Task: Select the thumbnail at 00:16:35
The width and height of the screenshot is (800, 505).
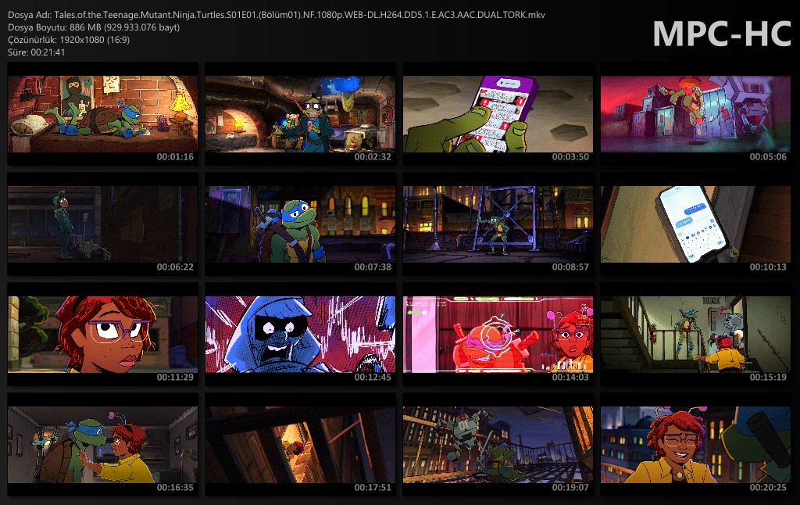Action: 102,445
